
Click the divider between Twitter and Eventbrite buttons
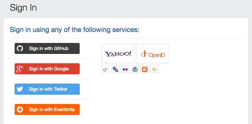point(51,99)
